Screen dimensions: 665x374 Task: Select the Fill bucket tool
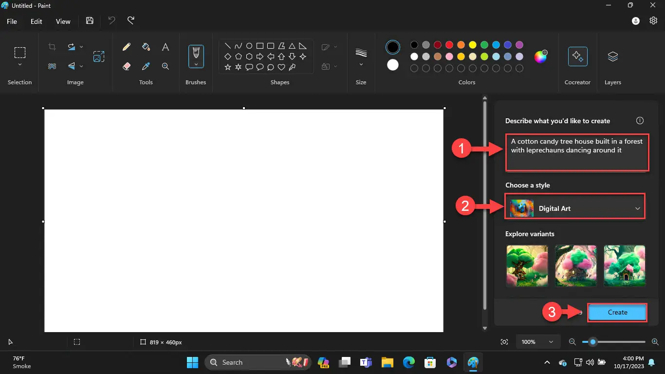(x=146, y=47)
